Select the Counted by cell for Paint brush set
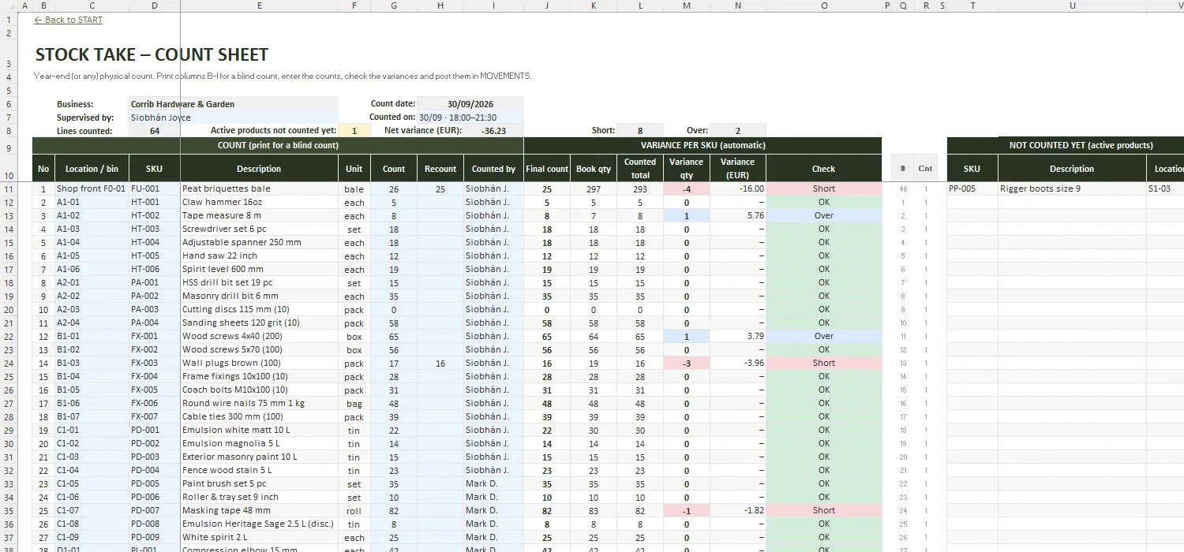This screenshot has width=1184, height=552. pyautogui.click(x=493, y=484)
